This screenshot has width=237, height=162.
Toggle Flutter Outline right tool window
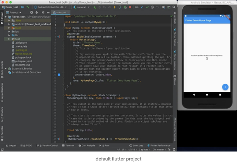pyautogui.click(x=175, y=37)
